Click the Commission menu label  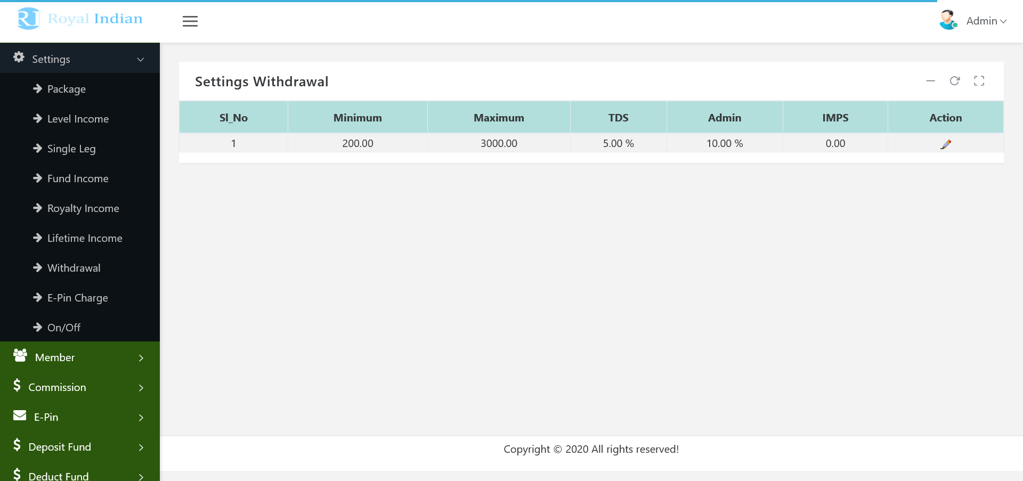pyautogui.click(x=57, y=387)
